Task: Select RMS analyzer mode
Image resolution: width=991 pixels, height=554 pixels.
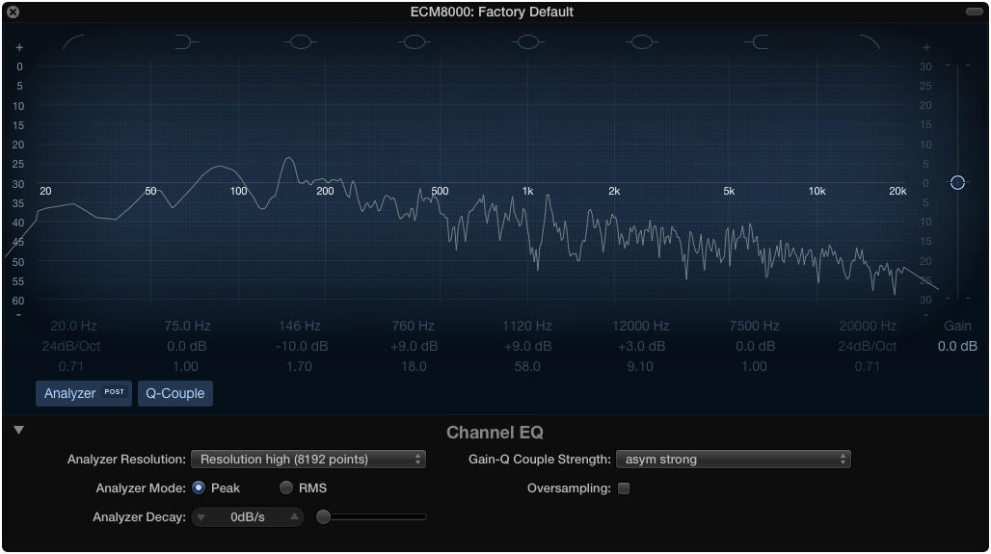Action: (x=286, y=488)
